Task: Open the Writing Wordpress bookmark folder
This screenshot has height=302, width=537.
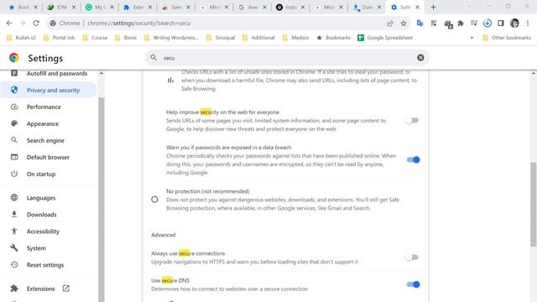Action: point(171,38)
